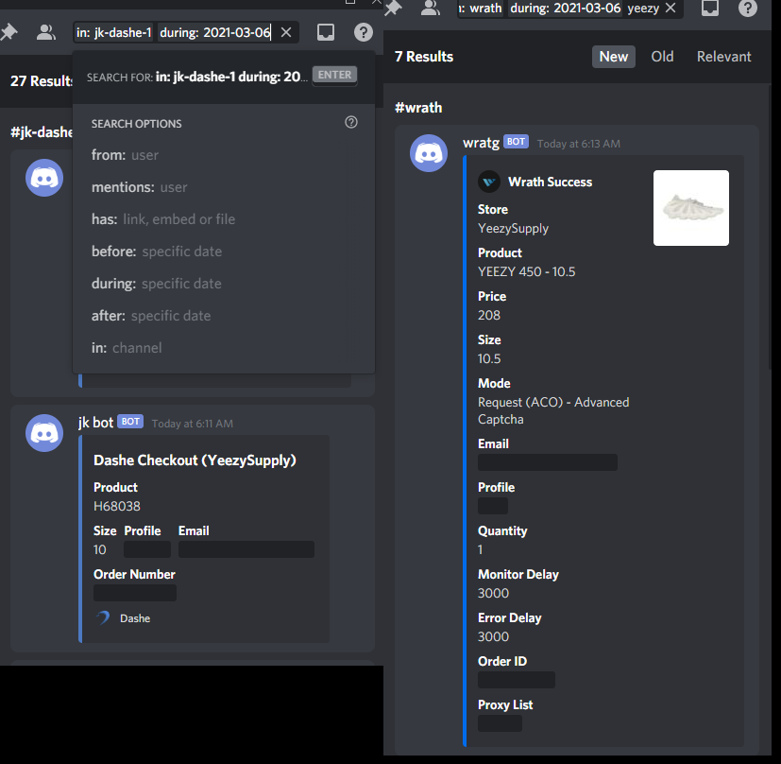Select the 'mentions: user' search option
781x764 pixels.
224,187
